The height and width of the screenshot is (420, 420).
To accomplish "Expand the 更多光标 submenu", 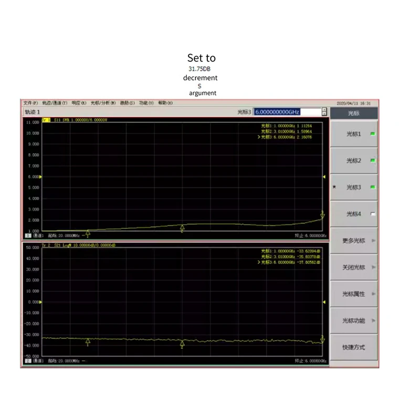I will point(353,240).
